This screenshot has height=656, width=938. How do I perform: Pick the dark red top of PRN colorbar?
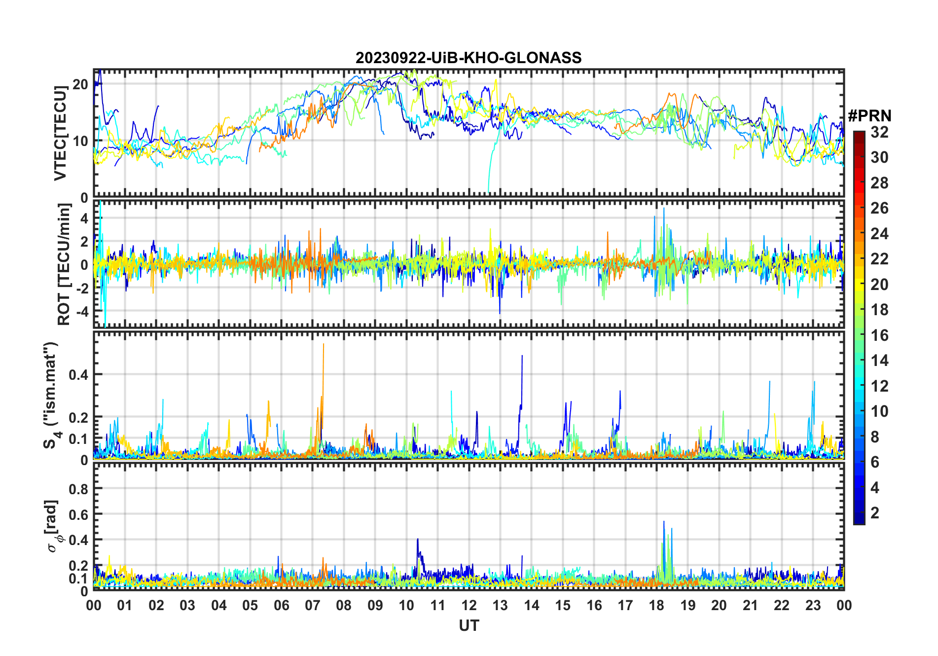(859, 135)
